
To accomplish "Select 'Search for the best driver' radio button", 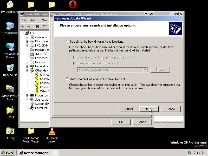I will [67, 41].
